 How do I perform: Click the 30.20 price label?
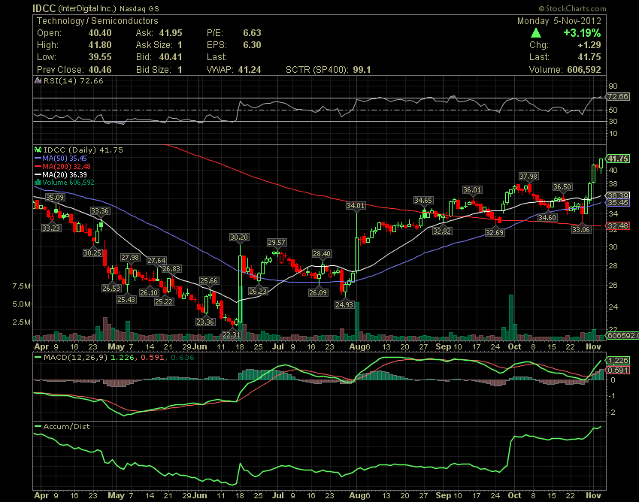point(239,237)
